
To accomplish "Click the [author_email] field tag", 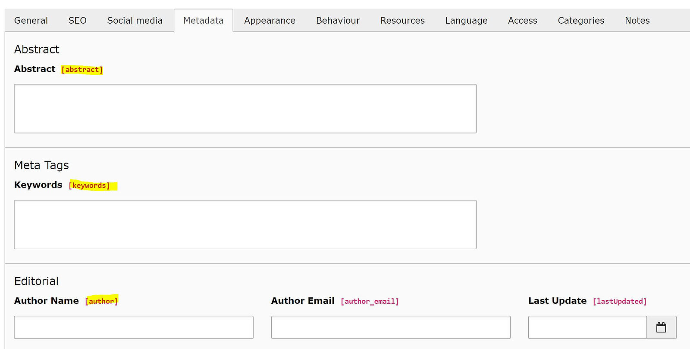I will coord(370,301).
